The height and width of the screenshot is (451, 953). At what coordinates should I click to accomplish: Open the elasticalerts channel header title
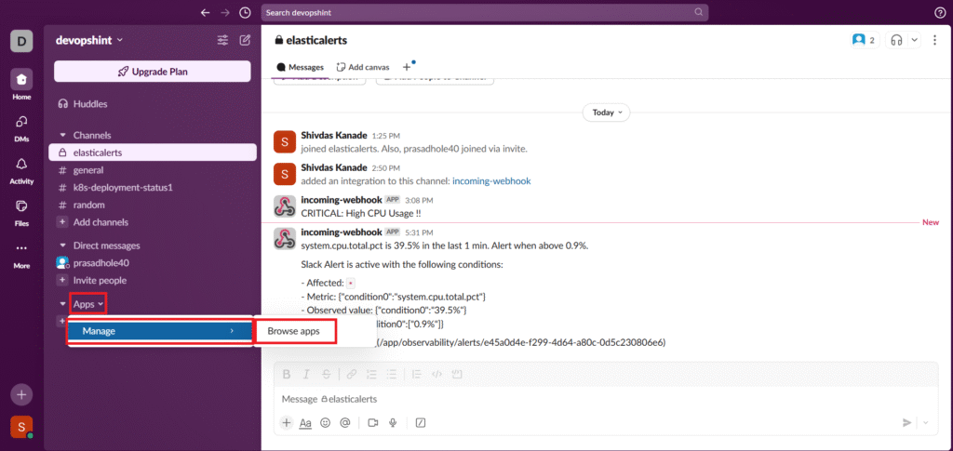(x=311, y=40)
